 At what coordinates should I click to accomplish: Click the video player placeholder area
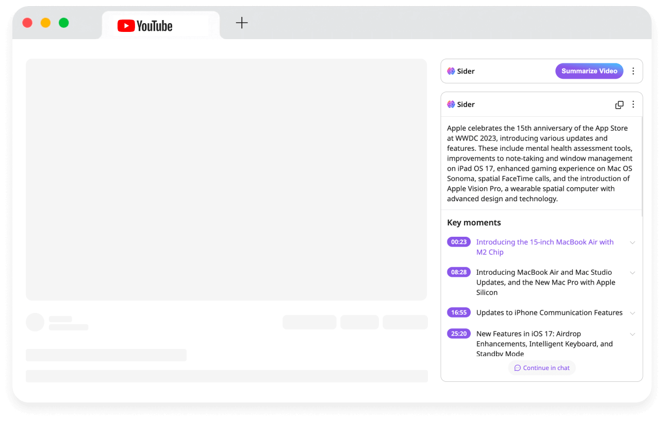point(226,180)
